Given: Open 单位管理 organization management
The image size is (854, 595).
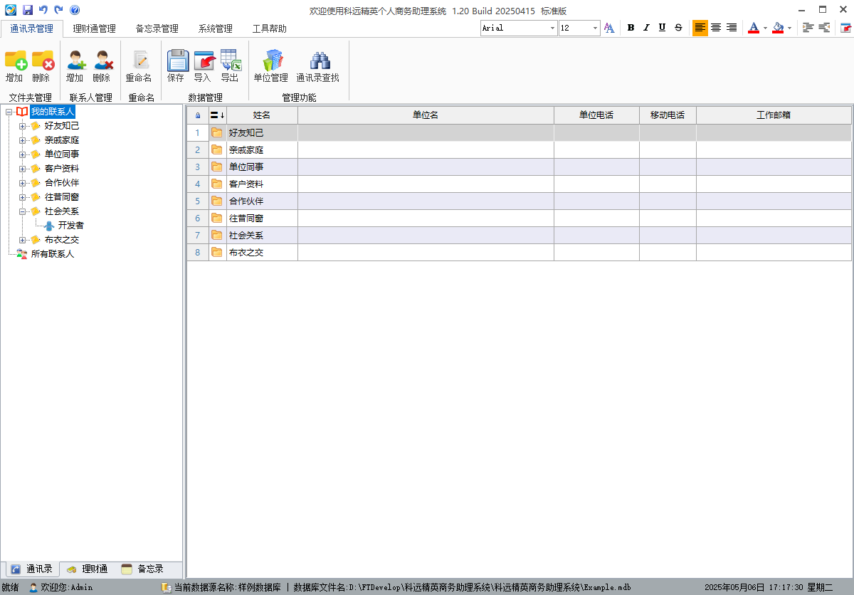Looking at the screenshot, I should [x=271, y=60].
